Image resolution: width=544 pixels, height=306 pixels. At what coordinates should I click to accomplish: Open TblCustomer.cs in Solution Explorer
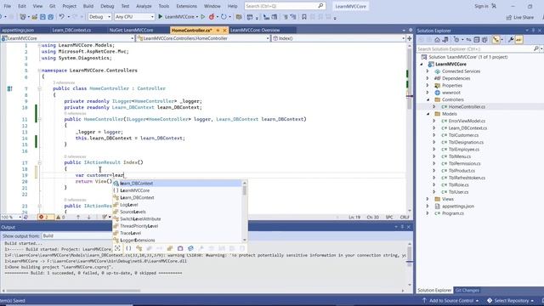click(463, 135)
